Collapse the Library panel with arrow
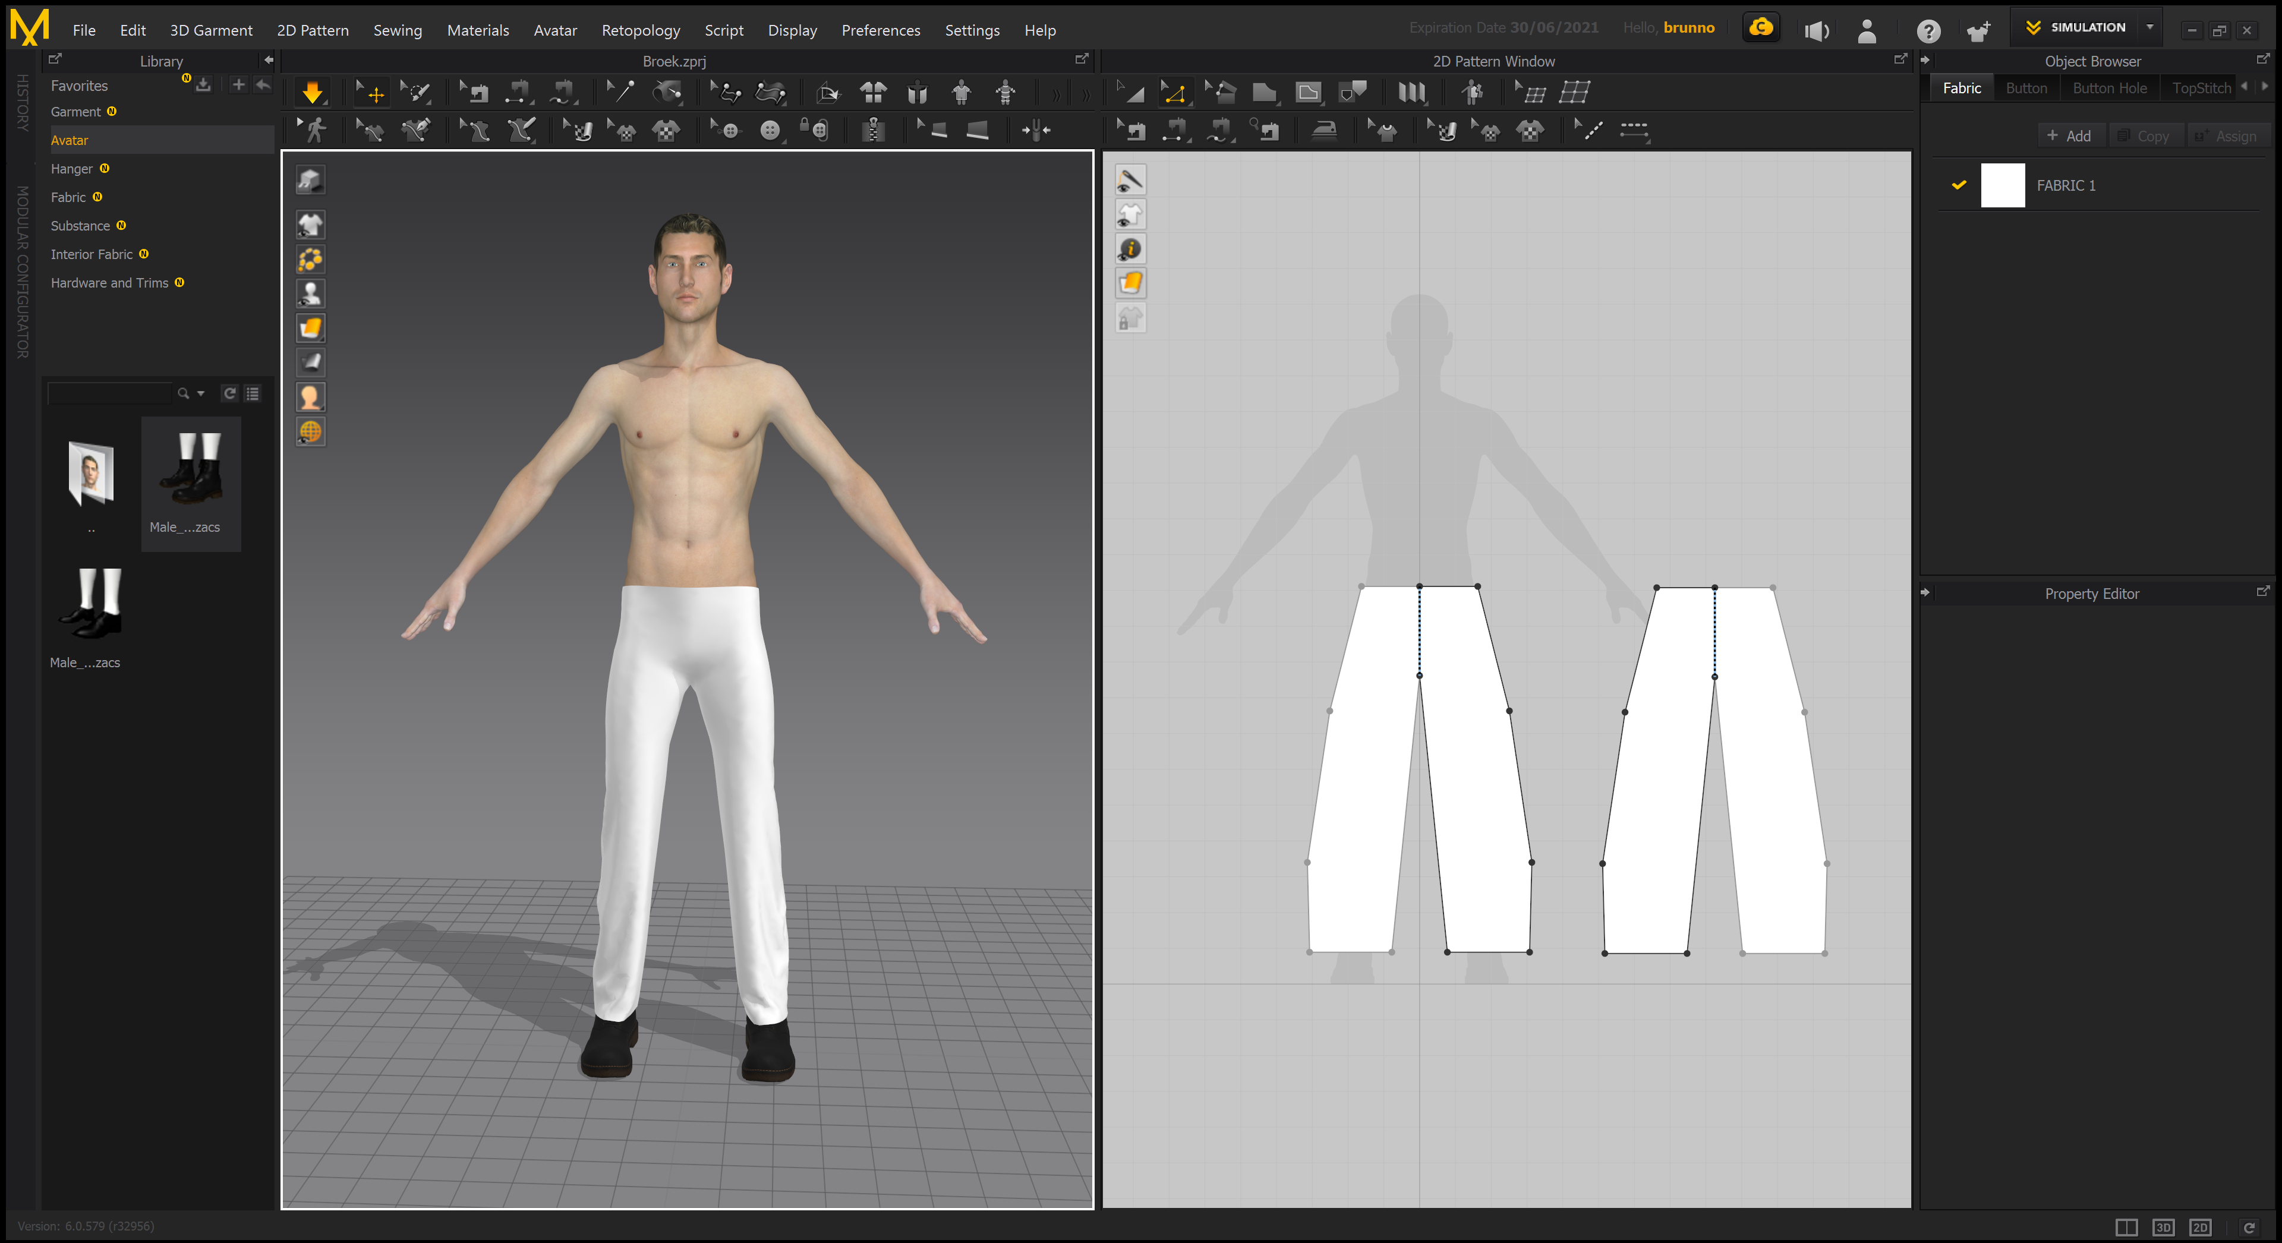 click(x=269, y=60)
